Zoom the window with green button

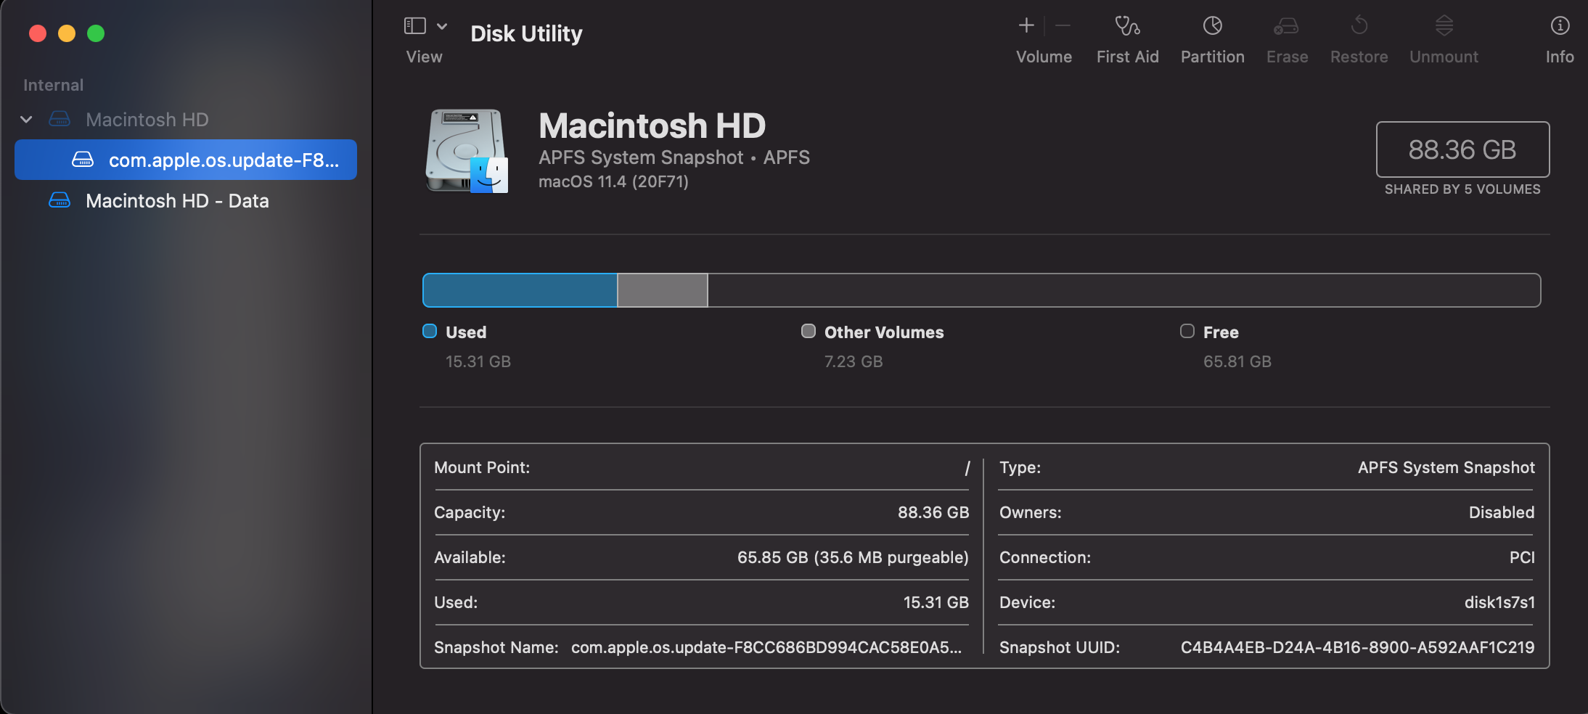pos(96,33)
